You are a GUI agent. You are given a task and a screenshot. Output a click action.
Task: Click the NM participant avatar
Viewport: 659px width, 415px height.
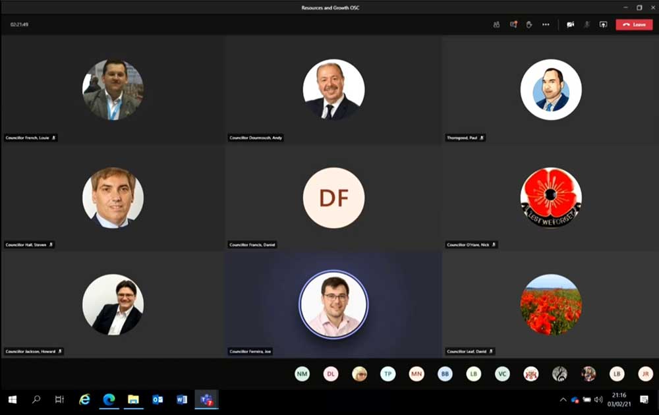(x=302, y=374)
